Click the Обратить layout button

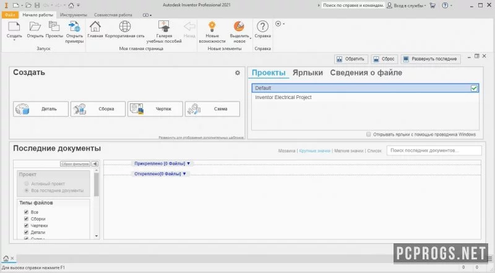click(x=351, y=59)
